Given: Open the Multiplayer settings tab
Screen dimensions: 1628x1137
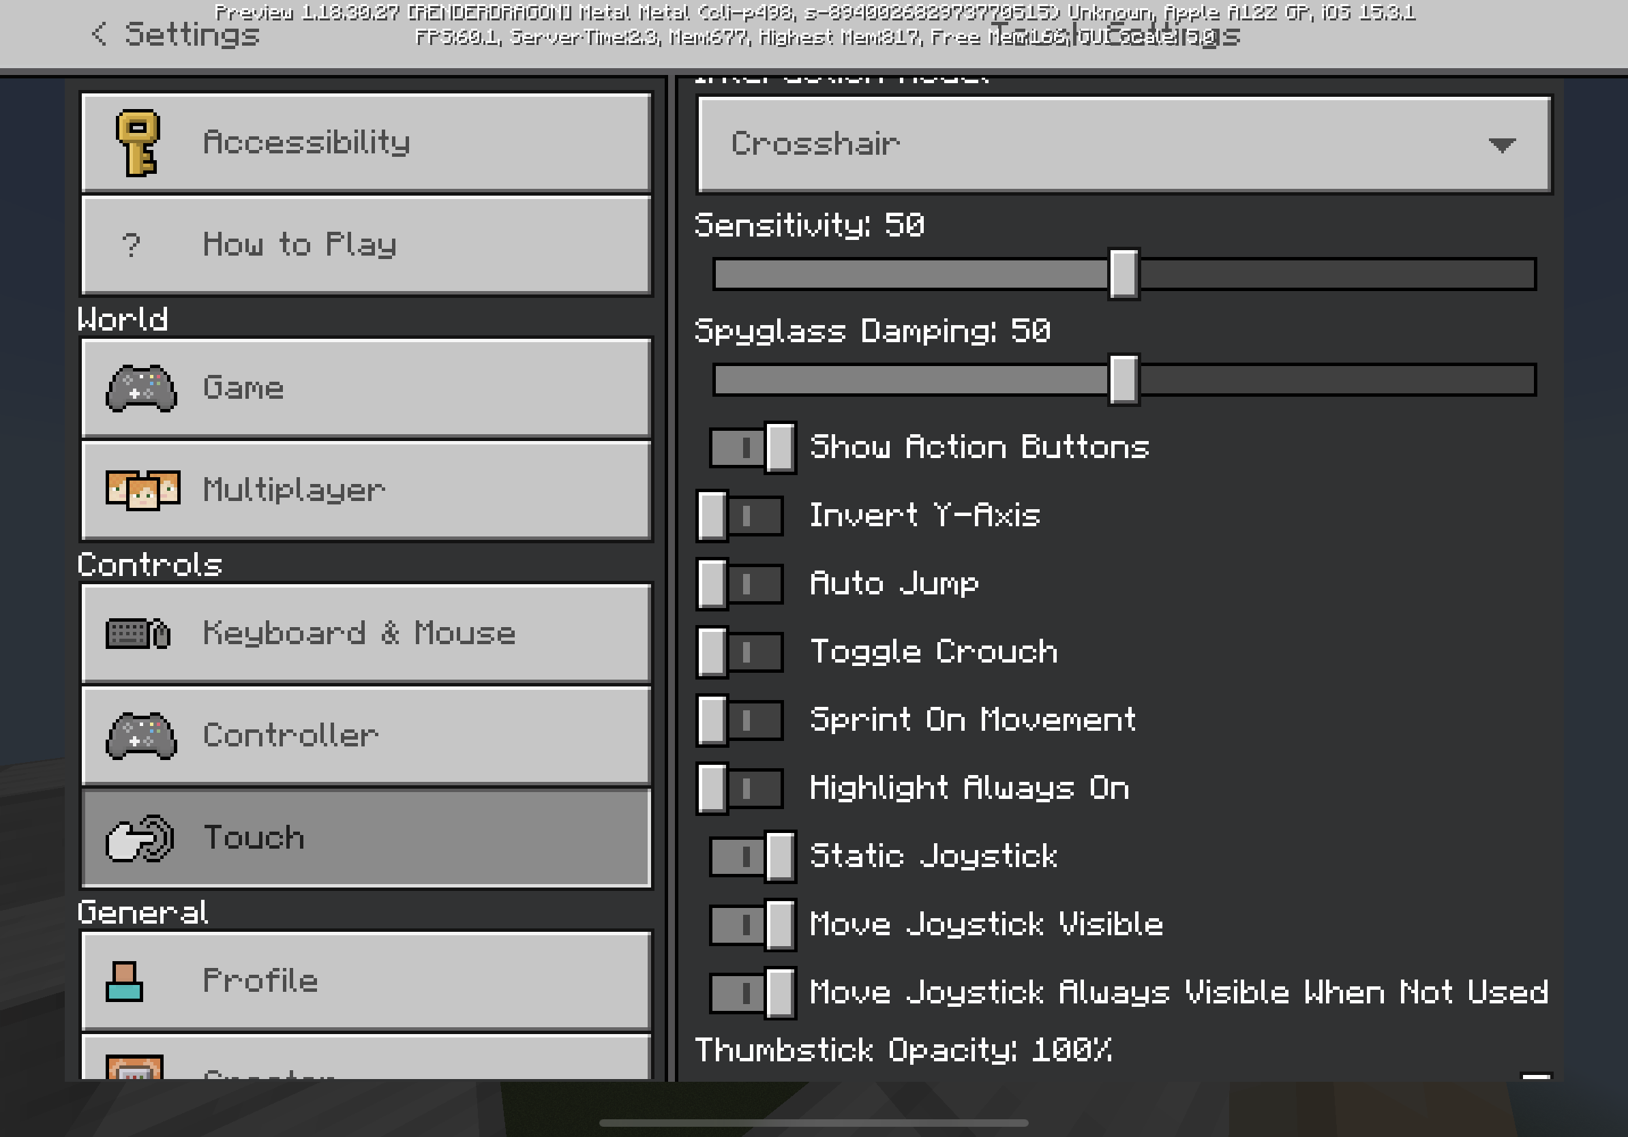Looking at the screenshot, I should [366, 490].
